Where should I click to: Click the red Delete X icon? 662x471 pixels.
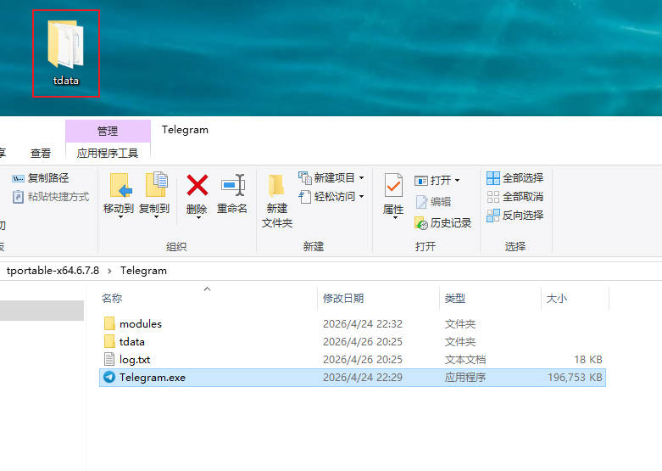pos(197,185)
